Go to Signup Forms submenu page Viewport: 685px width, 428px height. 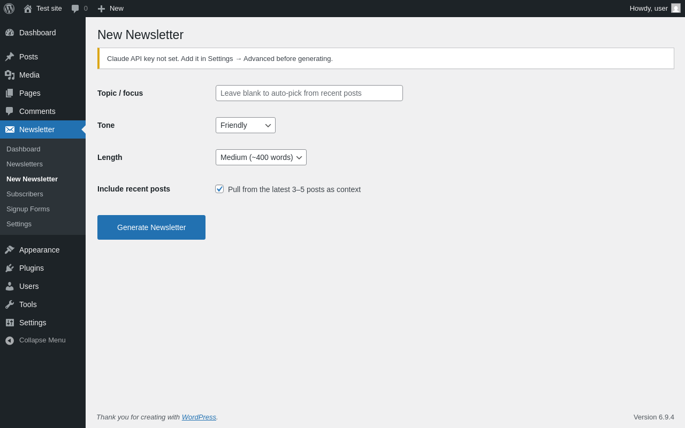pyautogui.click(x=28, y=209)
